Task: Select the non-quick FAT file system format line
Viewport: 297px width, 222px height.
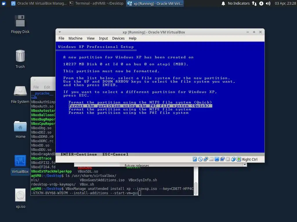Action: 128,113
